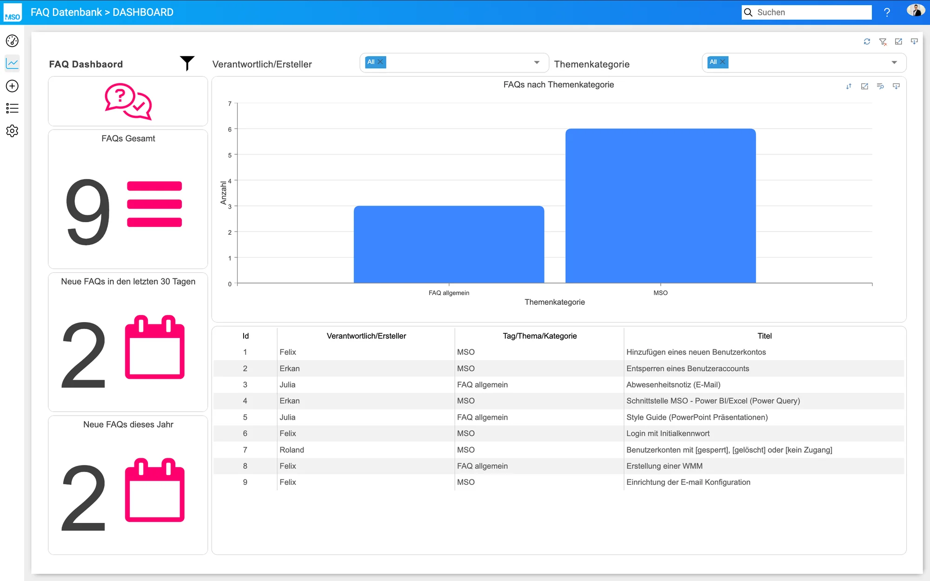
Task: Click the Suchen search field
Action: (807, 13)
